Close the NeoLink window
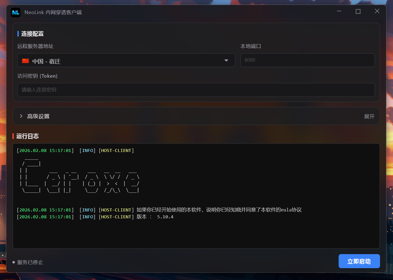This screenshot has height=280, width=393. tap(377, 11)
